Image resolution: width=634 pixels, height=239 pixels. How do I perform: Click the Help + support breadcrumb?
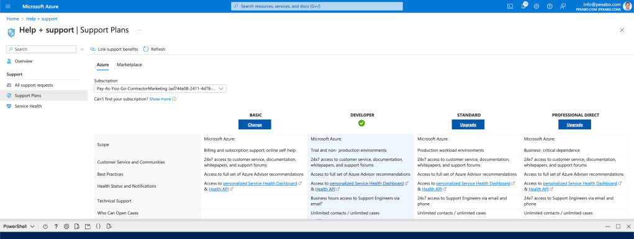point(42,19)
